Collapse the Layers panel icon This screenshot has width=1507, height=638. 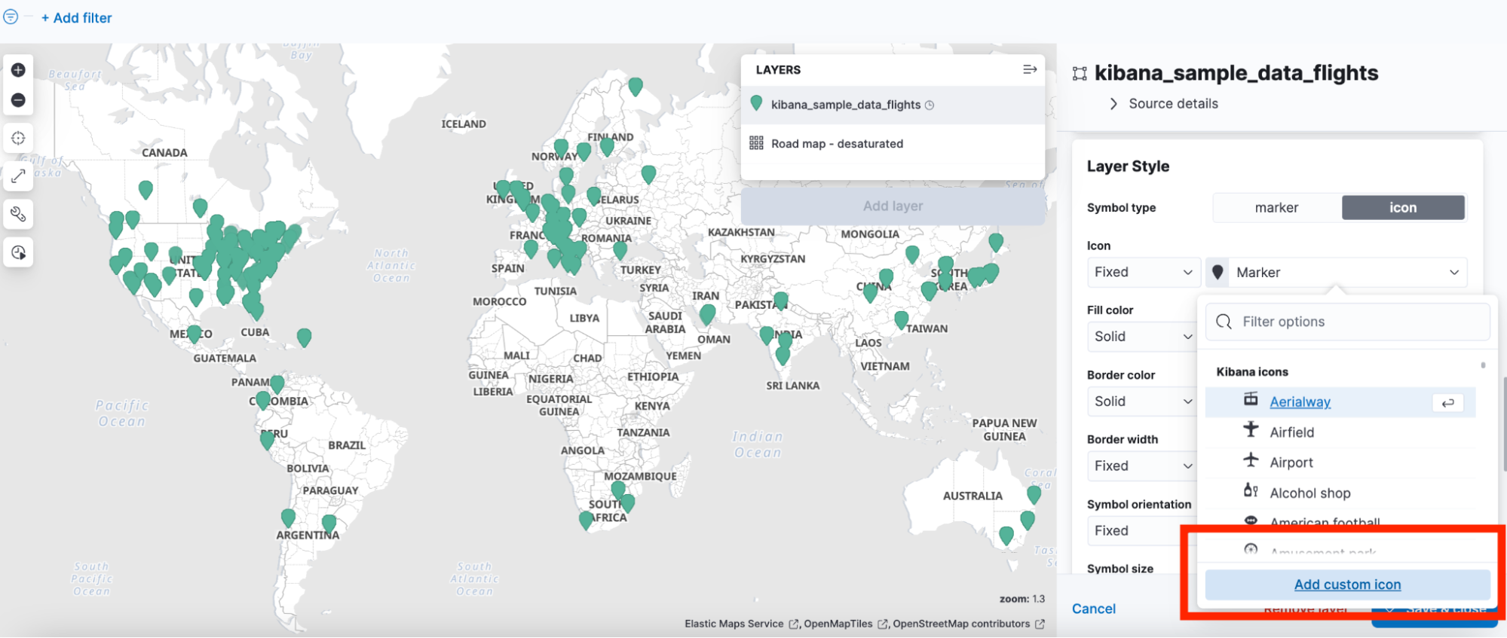pos(1029,69)
